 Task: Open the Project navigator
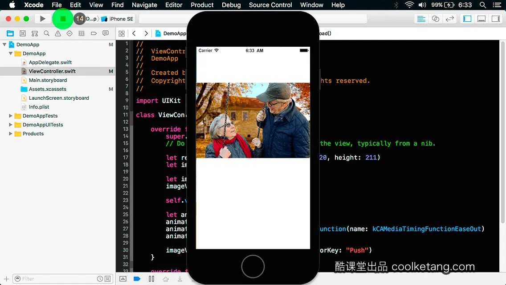coord(10,33)
